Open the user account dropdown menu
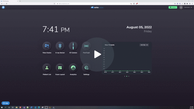 (x=188, y=7)
